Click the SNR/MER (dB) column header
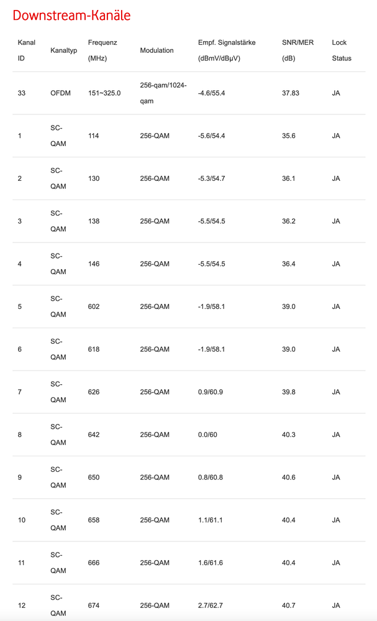The height and width of the screenshot is (621, 377). pos(298,50)
